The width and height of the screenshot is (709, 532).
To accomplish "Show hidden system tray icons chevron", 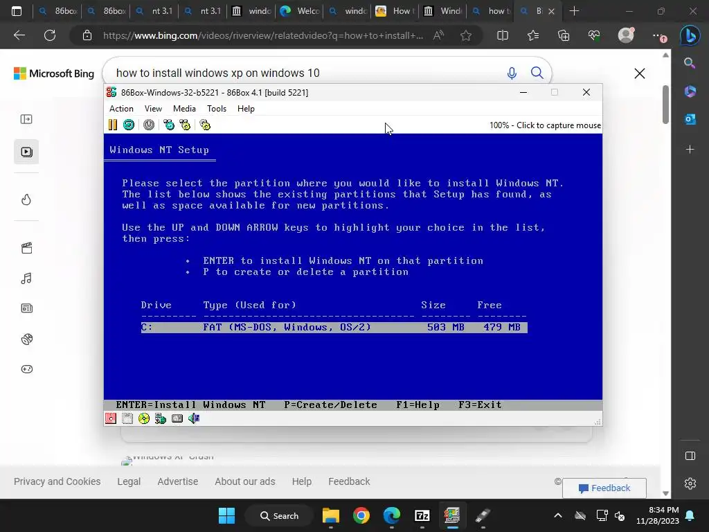I will (x=558, y=515).
